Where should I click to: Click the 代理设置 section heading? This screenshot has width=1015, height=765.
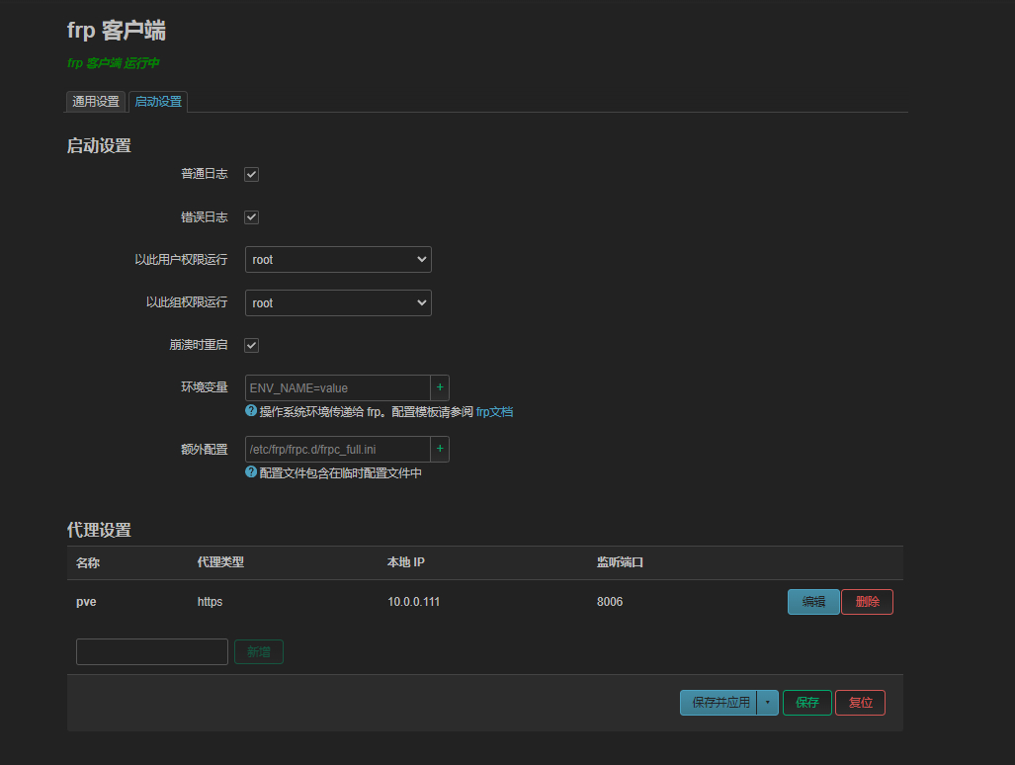(99, 530)
